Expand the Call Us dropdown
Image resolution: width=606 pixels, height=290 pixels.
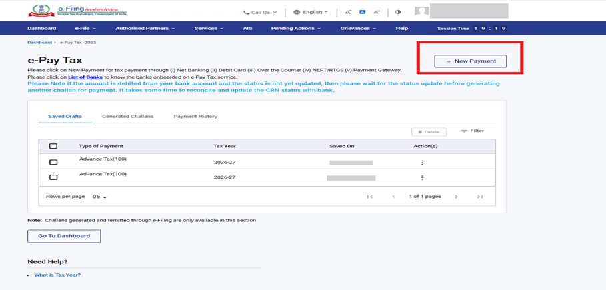click(x=261, y=12)
